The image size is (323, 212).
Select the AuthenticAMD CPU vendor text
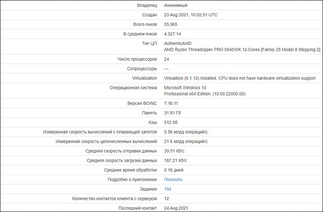point(178,43)
